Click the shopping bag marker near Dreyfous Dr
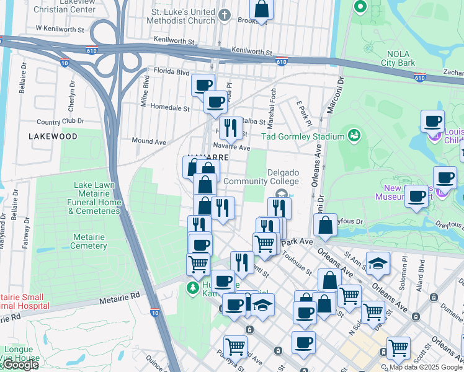The width and height of the screenshot is (464, 372). 325,225
